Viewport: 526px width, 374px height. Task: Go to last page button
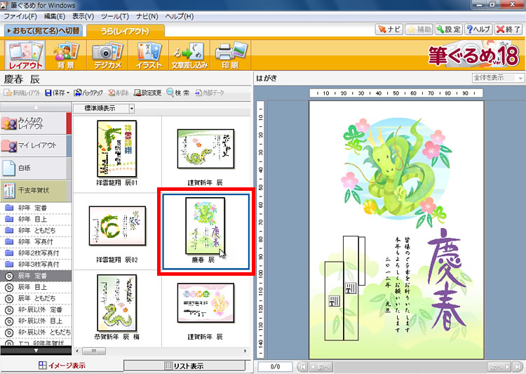pyautogui.click(x=518, y=366)
